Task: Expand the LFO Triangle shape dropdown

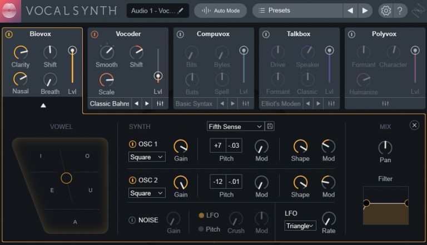Action: click(x=300, y=226)
